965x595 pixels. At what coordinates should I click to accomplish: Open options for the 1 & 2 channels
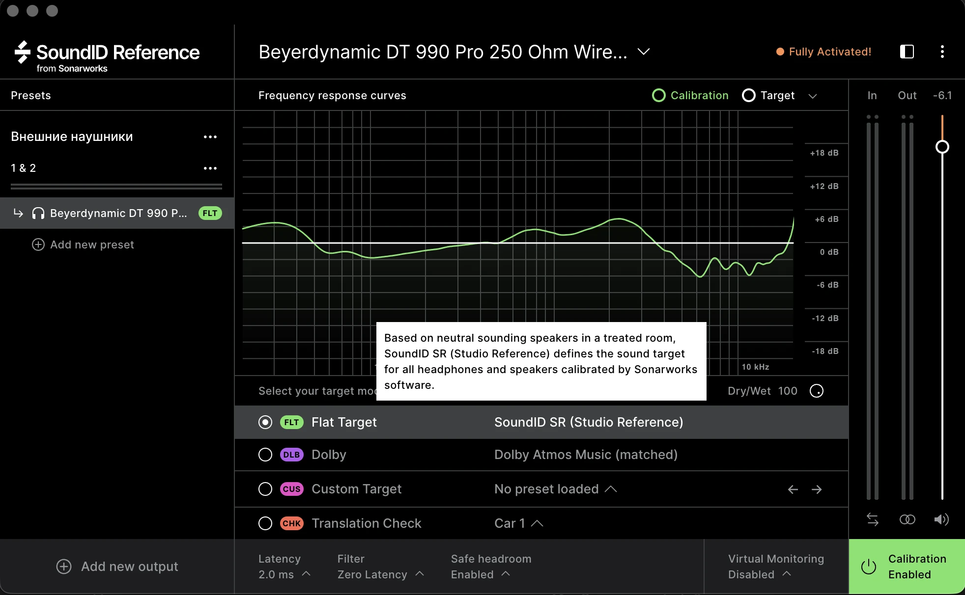point(210,168)
